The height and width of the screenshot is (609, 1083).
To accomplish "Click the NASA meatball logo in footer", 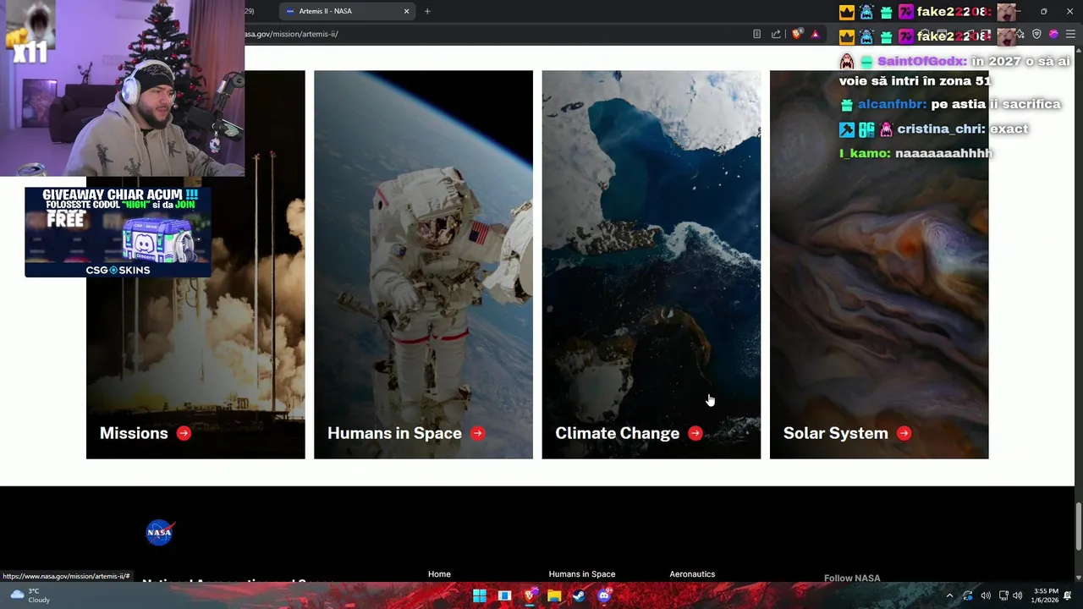I will click(159, 532).
